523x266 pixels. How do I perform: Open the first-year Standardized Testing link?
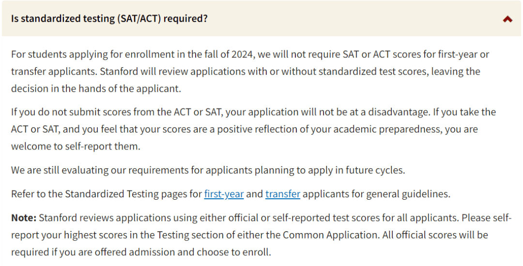click(x=224, y=194)
